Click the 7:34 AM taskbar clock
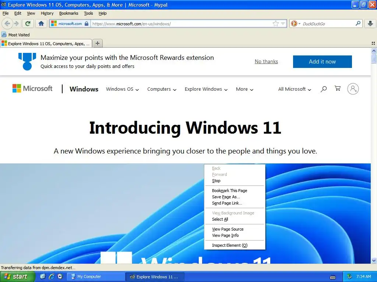377x282 pixels. [363, 276]
